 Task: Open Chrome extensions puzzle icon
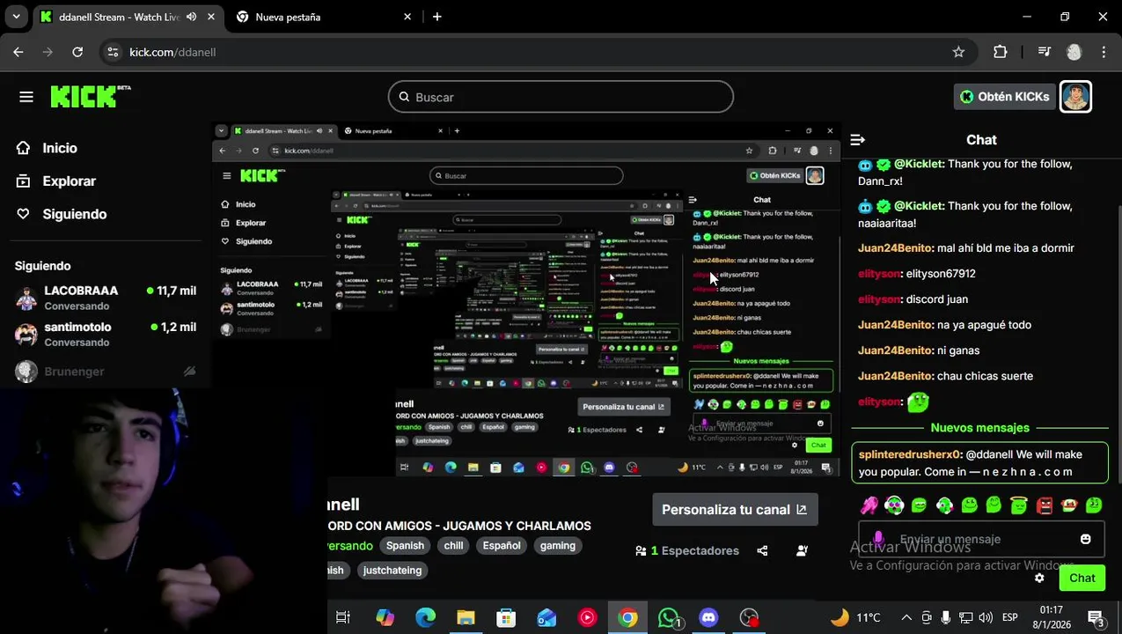1000,52
